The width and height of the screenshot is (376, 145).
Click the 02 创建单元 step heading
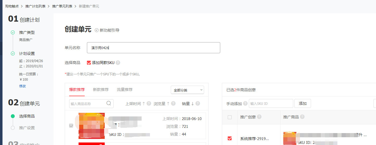click(x=24, y=103)
